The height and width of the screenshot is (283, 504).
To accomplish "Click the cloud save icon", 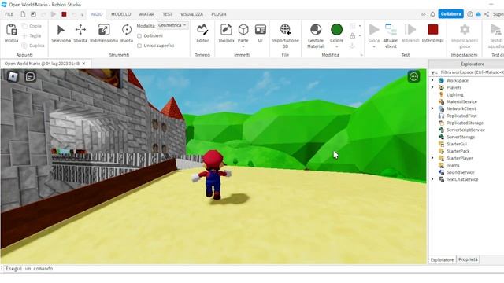I will [478, 14].
